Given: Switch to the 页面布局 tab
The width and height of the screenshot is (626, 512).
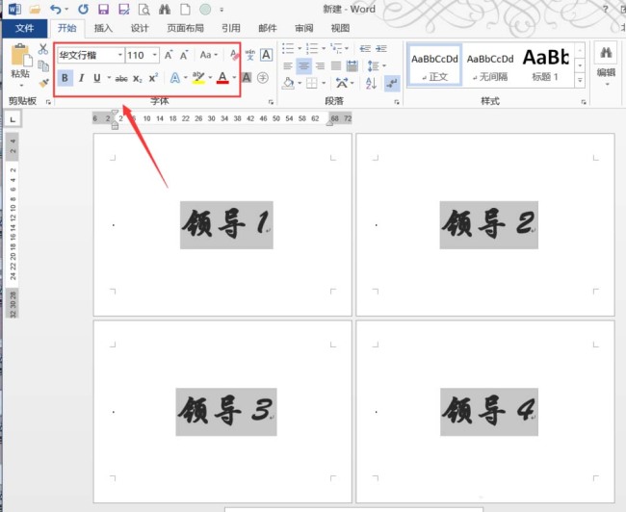Looking at the screenshot, I should (185, 28).
